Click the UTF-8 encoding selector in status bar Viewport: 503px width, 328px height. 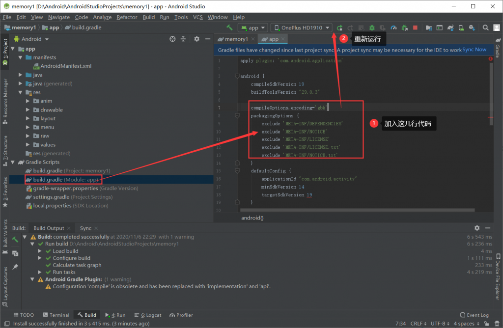440,324
